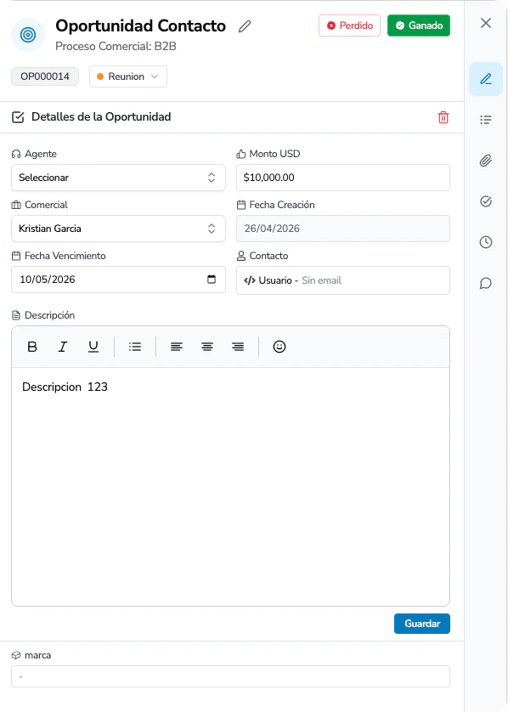This screenshot has height=712, width=508.
Task: Save changes with the Guardar button
Action: pyautogui.click(x=421, y=624)
